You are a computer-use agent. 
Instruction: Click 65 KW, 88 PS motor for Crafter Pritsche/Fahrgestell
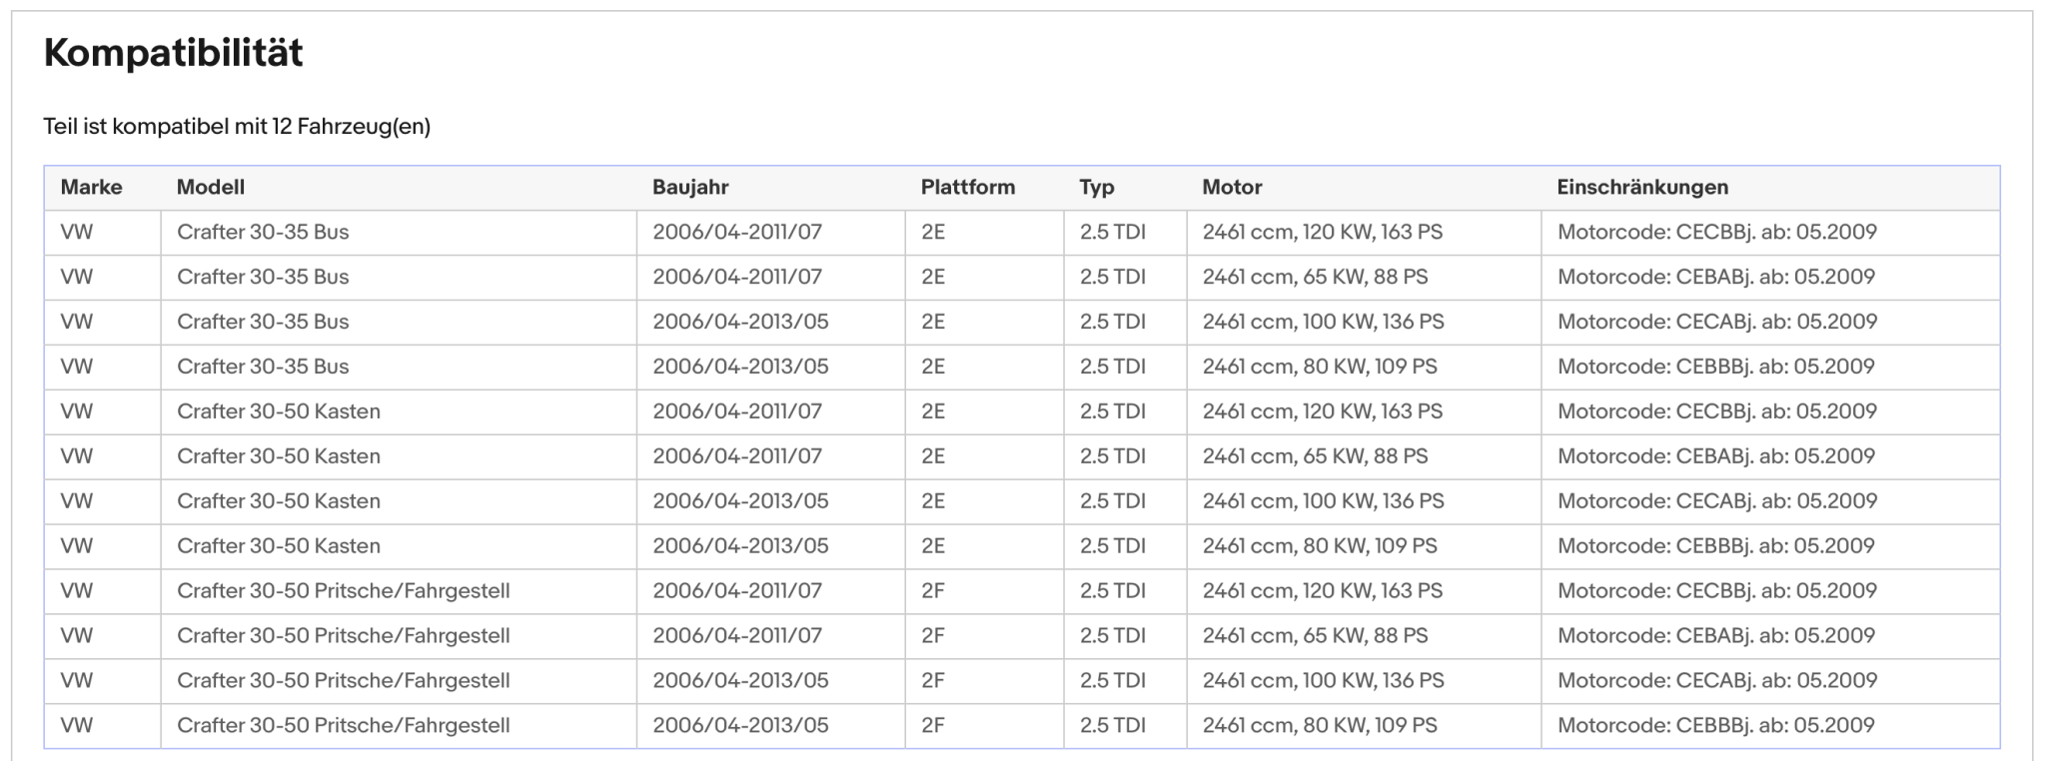(1316, 636)
